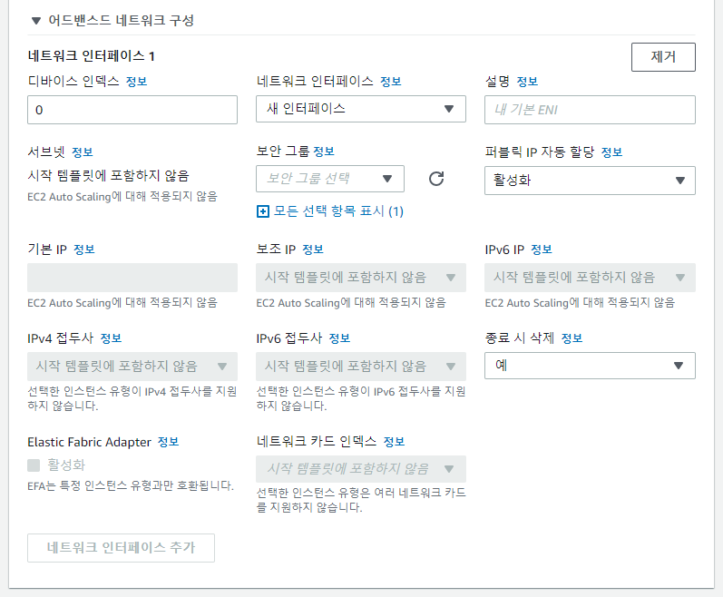Open the 네트워크 인터페이스 새 인터페이스 dropdown
This screenshot has width=723, height=597.
360,109
